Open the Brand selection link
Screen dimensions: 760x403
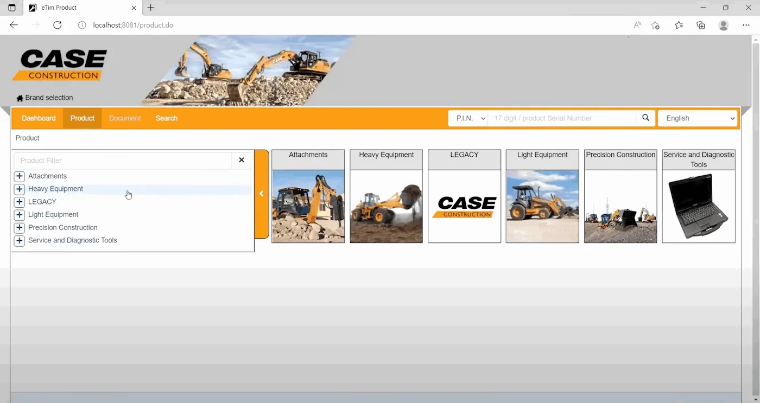pos(49,98)
